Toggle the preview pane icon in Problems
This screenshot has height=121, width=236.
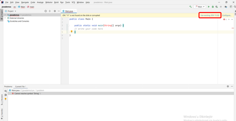(6, 95)
